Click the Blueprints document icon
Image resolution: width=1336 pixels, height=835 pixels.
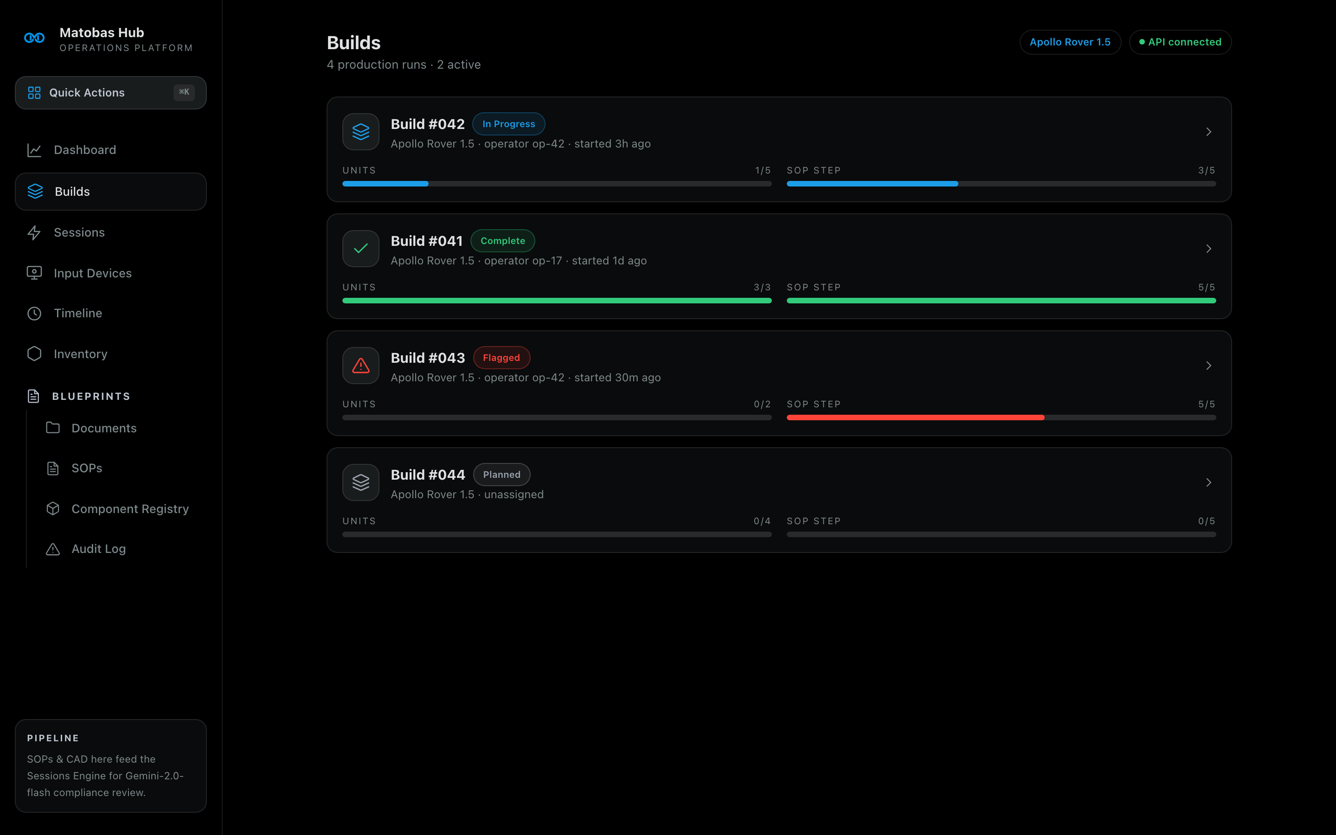tap(34, 397)
